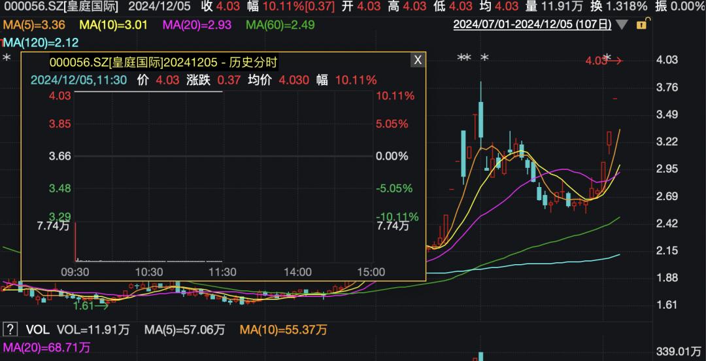Click the 0.00% baseline percent label
The height and width of the screenshot is (361, 706).
tap(393, 156)
